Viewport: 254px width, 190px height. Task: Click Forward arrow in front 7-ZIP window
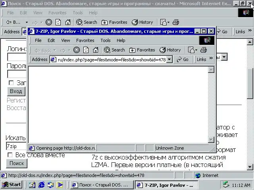[63, 51]
